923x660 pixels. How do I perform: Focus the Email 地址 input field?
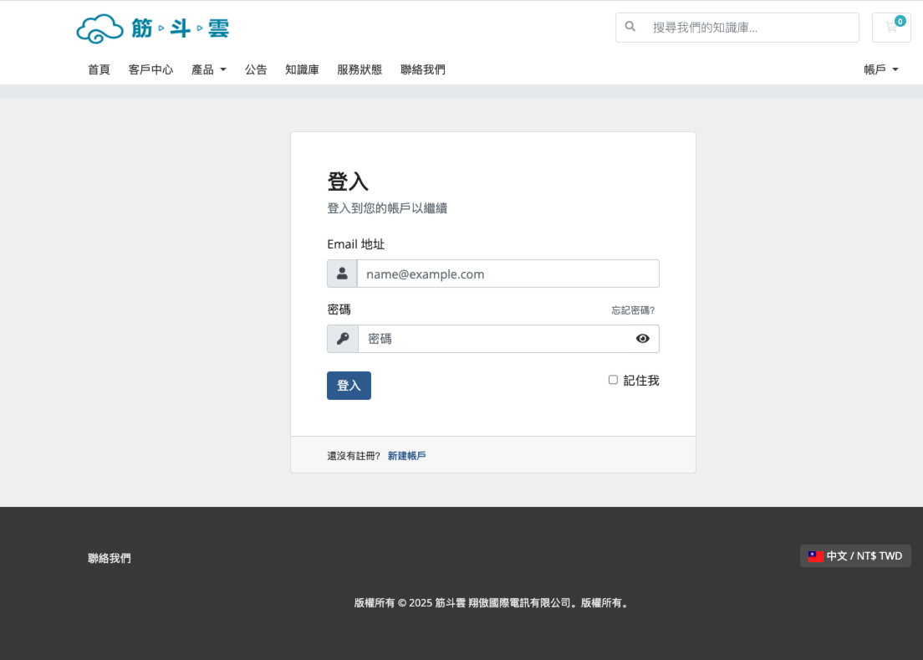(508, 274)
